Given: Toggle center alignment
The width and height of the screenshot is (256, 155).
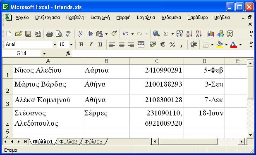Looking at the screenshot, I should 122,44.
